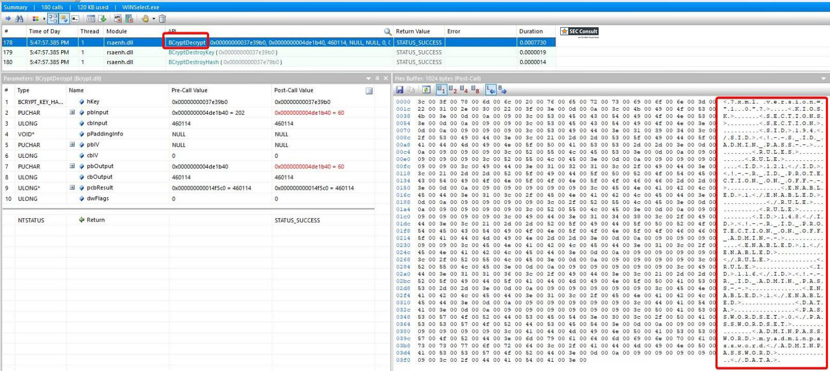Screen dimensions: 830x371
Task: Click the trash can clear icon
Action: [162, 19]
